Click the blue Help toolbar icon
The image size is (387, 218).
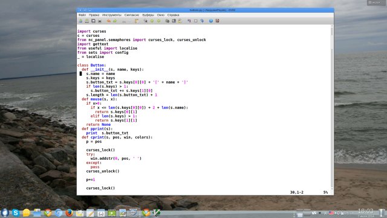(211, 21)
